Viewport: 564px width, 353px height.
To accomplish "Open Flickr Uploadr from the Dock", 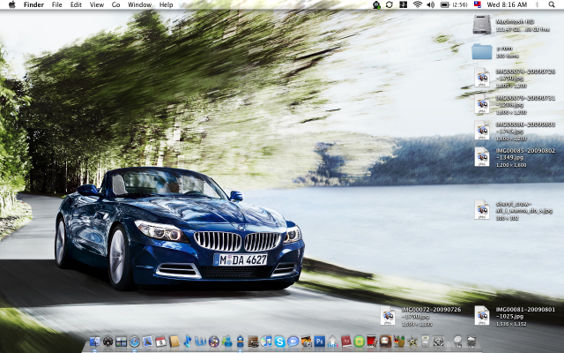I will pos(333,342).
